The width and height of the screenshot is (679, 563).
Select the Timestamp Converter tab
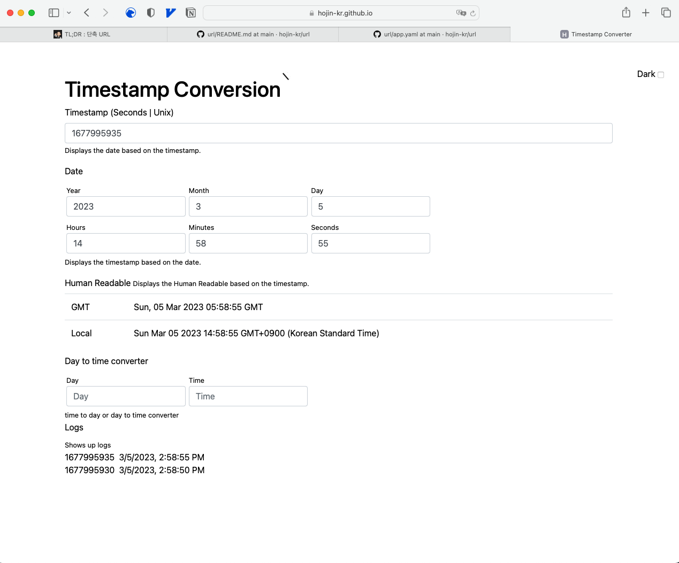click(x=594, y=34)
